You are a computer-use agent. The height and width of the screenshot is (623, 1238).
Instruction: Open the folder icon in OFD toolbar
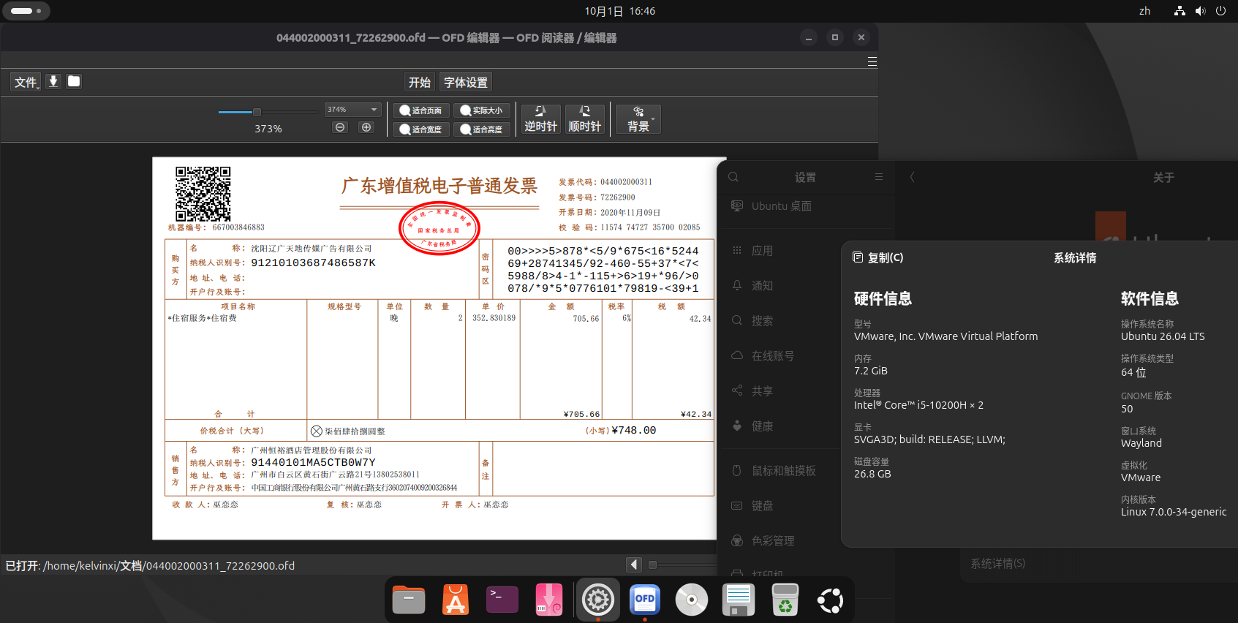(x=74, y=81)
